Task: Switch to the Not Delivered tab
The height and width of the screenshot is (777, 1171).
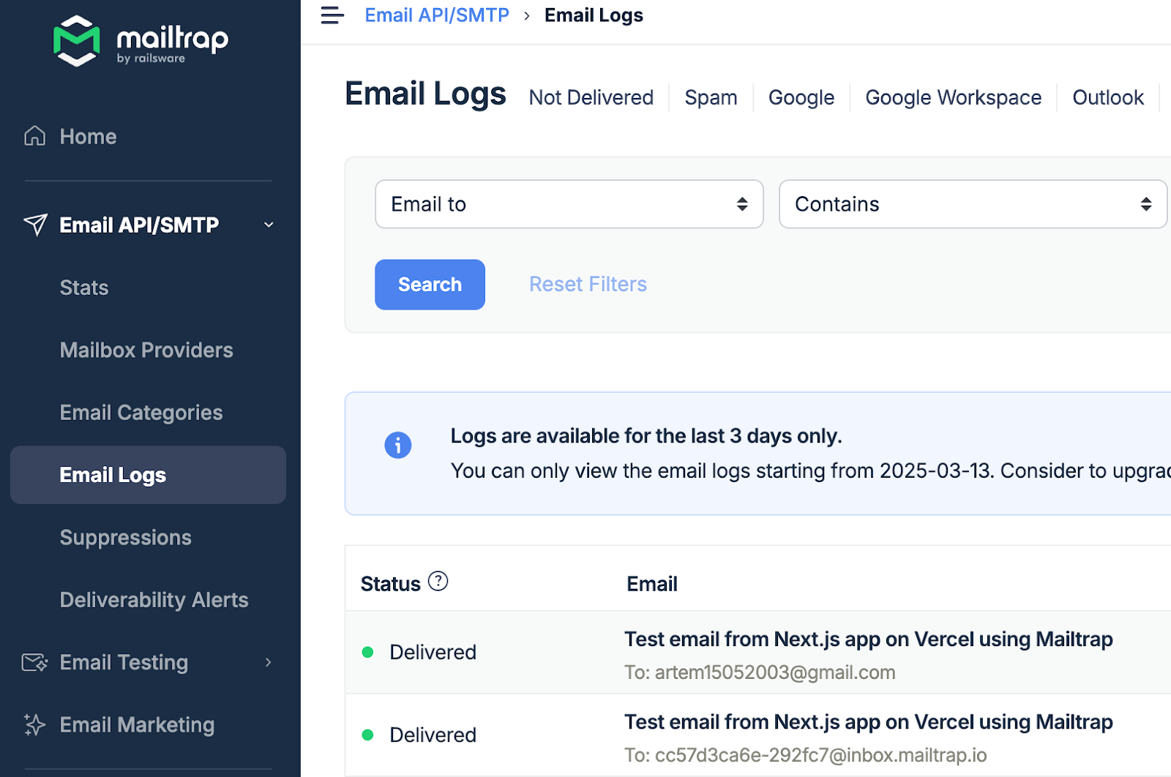Action: click(x=591, y=97)
